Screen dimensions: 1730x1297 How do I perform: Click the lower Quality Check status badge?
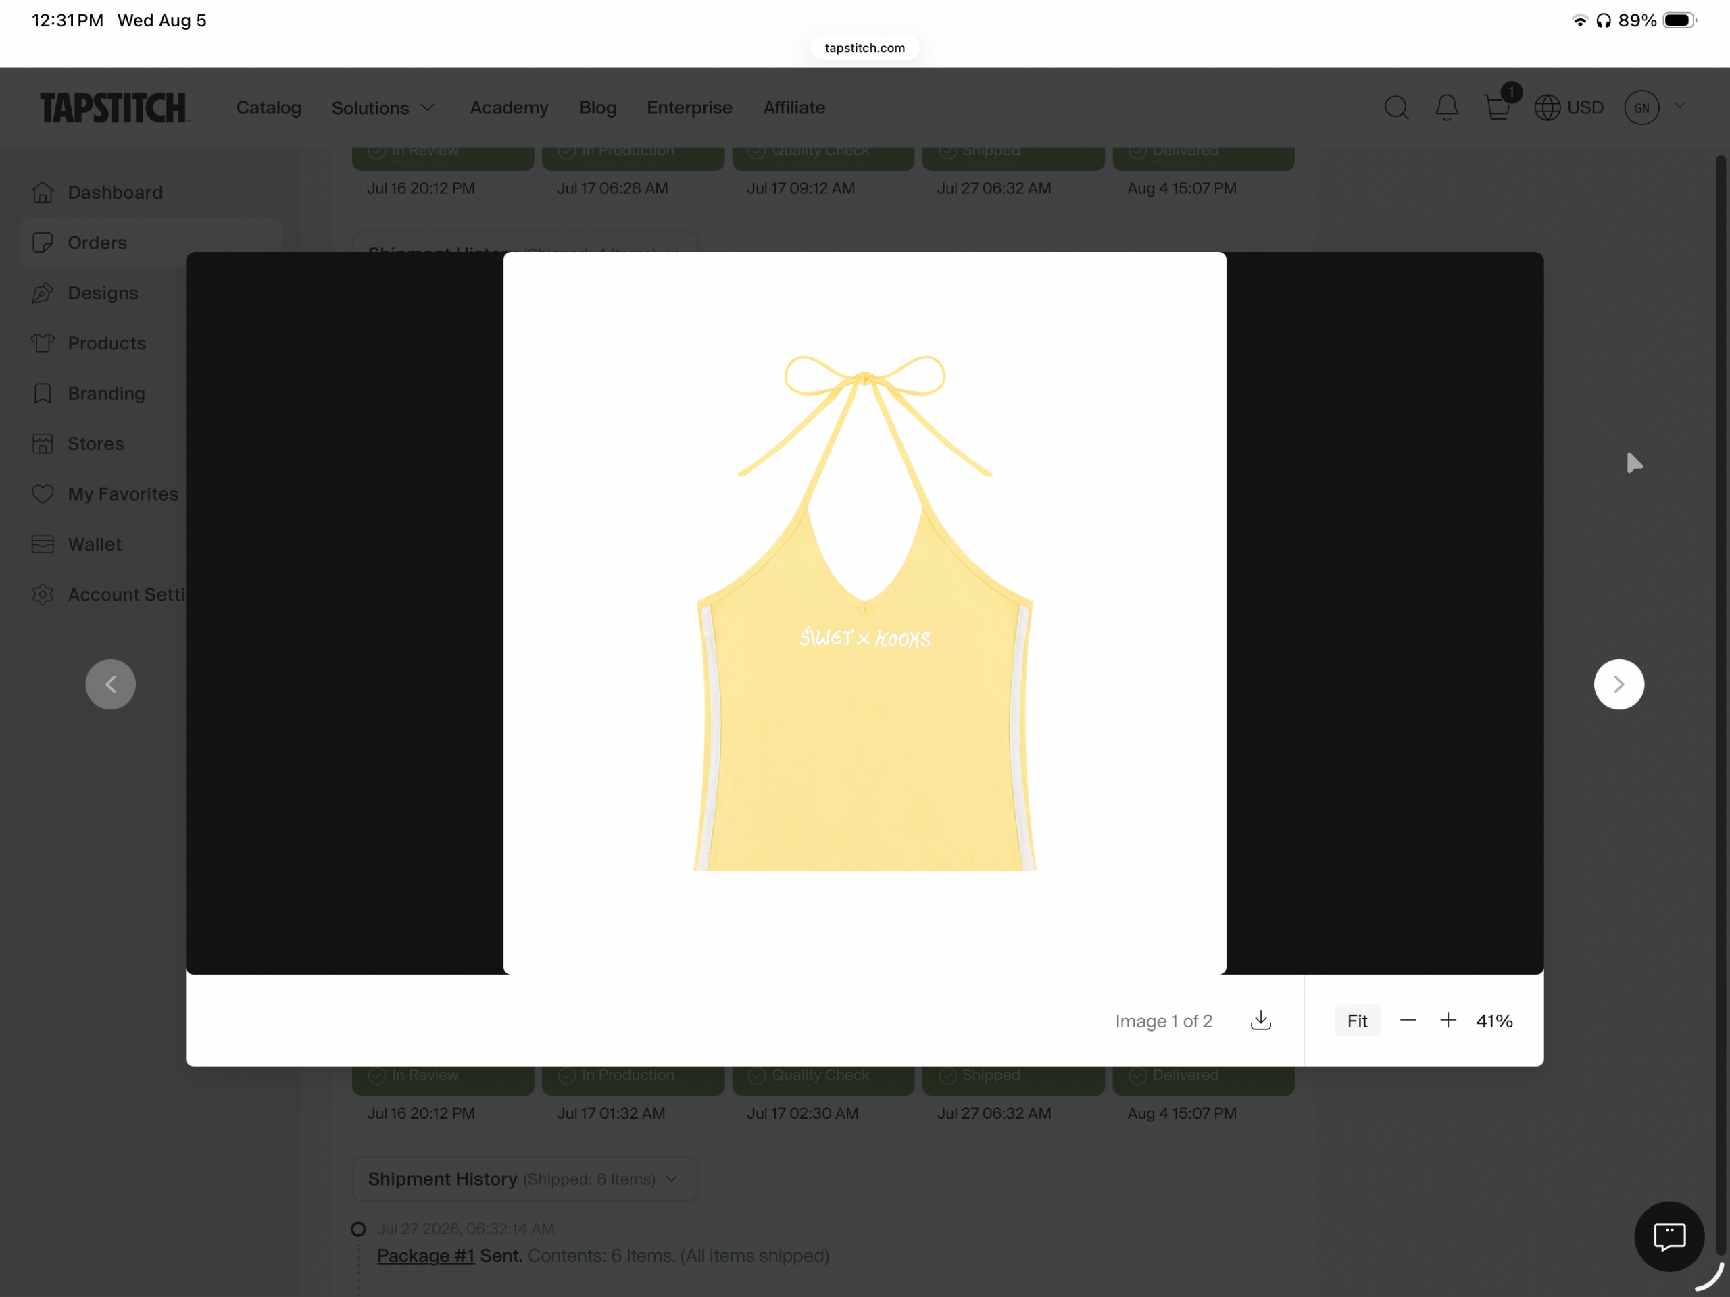[823, 1079]
